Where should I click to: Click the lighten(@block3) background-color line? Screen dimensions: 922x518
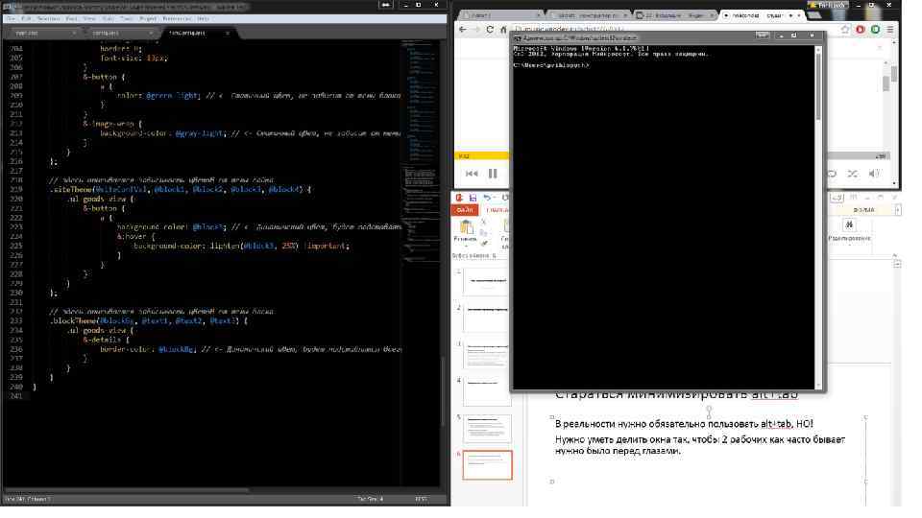[x=241, y=247]
